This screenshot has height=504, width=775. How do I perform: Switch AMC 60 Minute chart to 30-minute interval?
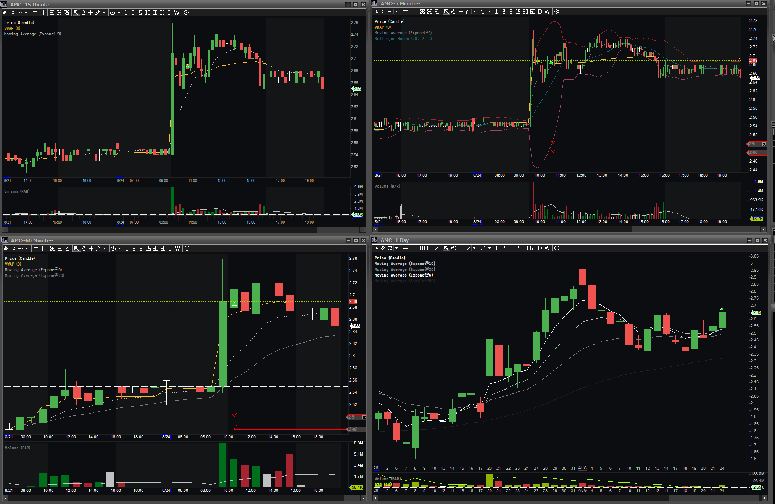click(x=156, y=248)
